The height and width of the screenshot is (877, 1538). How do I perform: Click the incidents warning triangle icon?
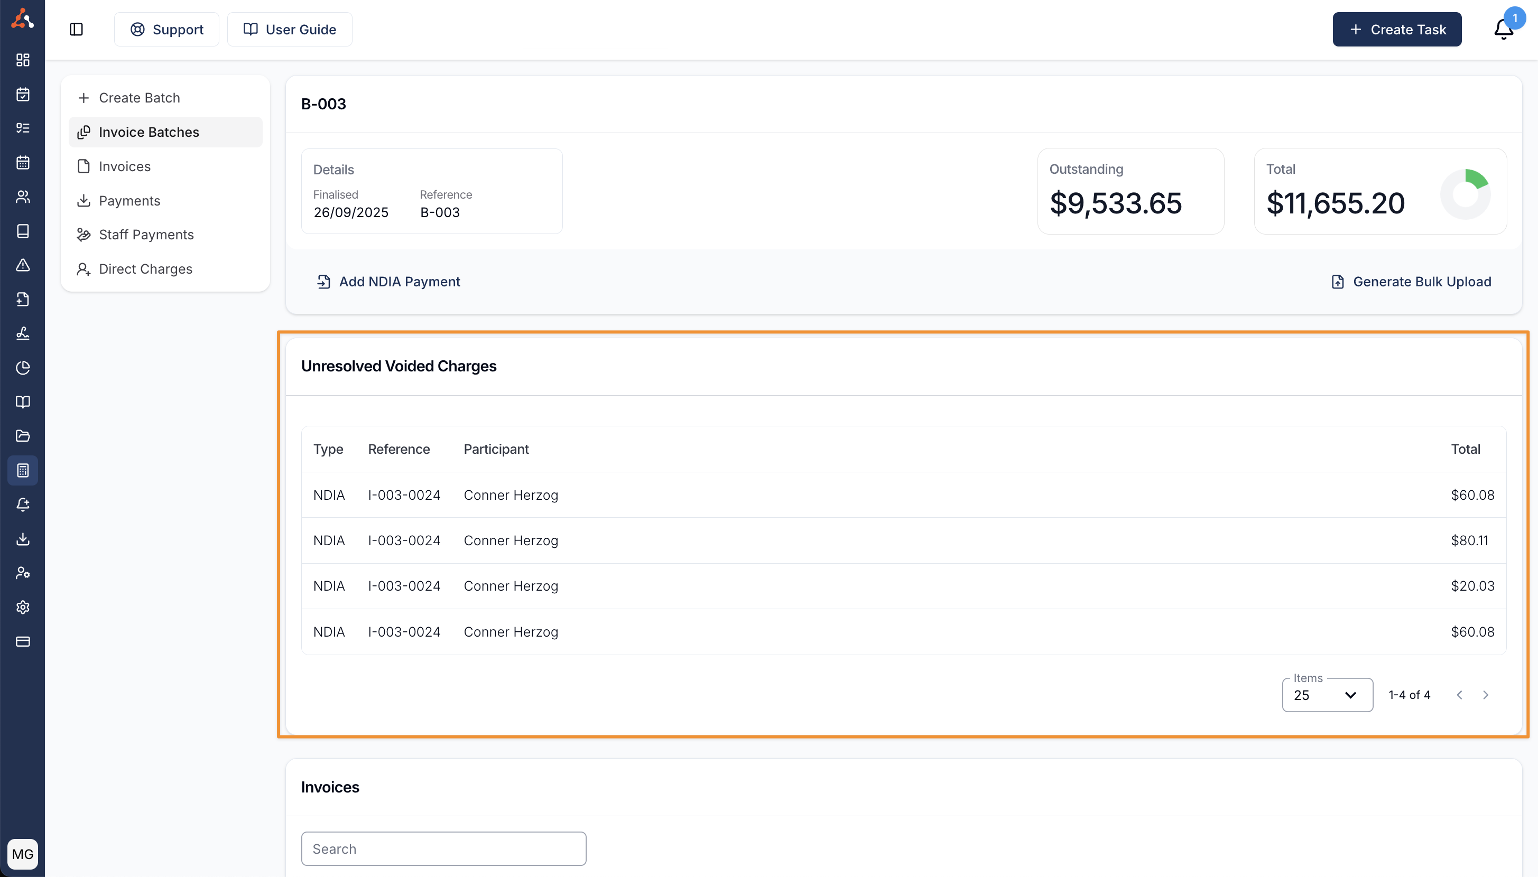23,265
